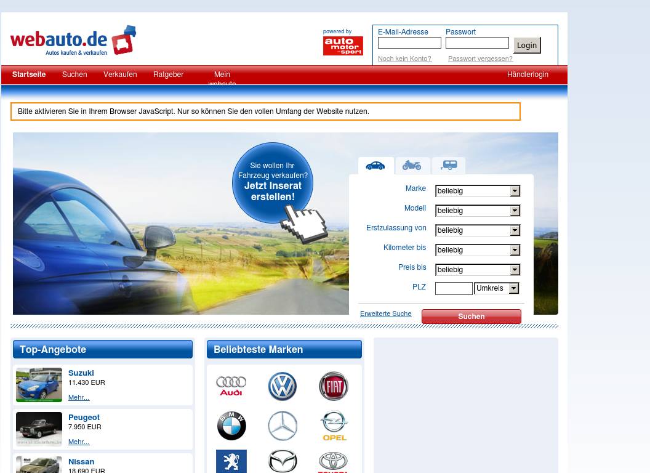Select the caravan search tab icon
The image size is (650, 473).
pyautogui.click(x=449, y=165)
